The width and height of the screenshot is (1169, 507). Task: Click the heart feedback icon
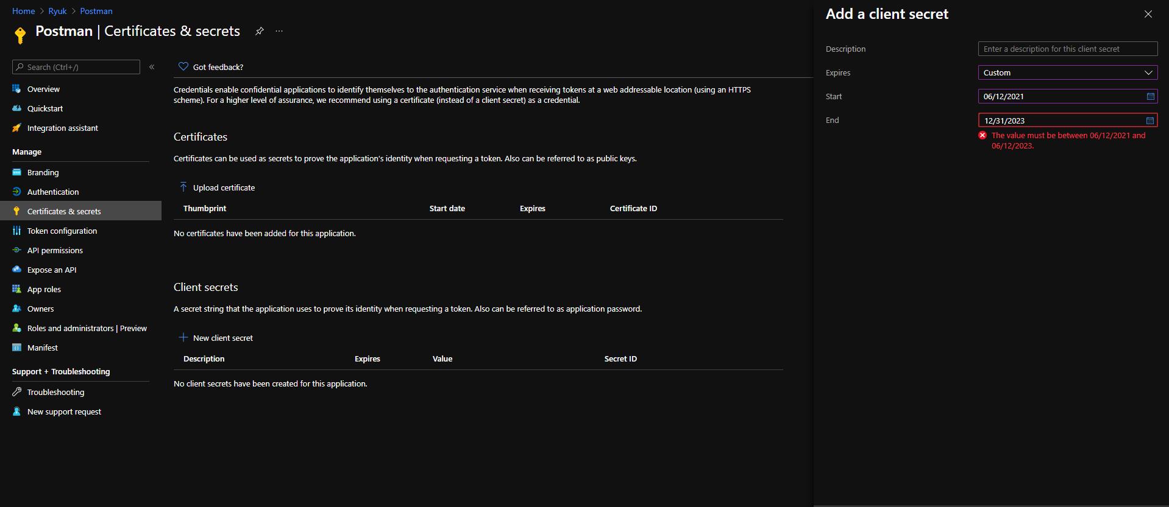pyautogui.click(x=183, y=66)
